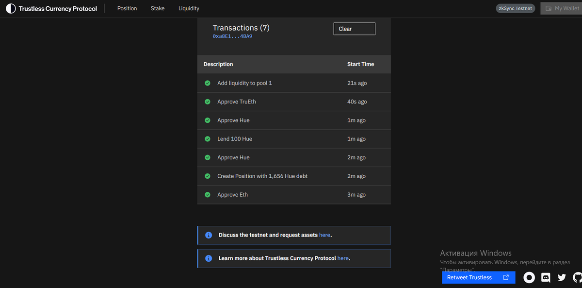Click here to learn about Trustless Currency Protocol

pos(342,258)
